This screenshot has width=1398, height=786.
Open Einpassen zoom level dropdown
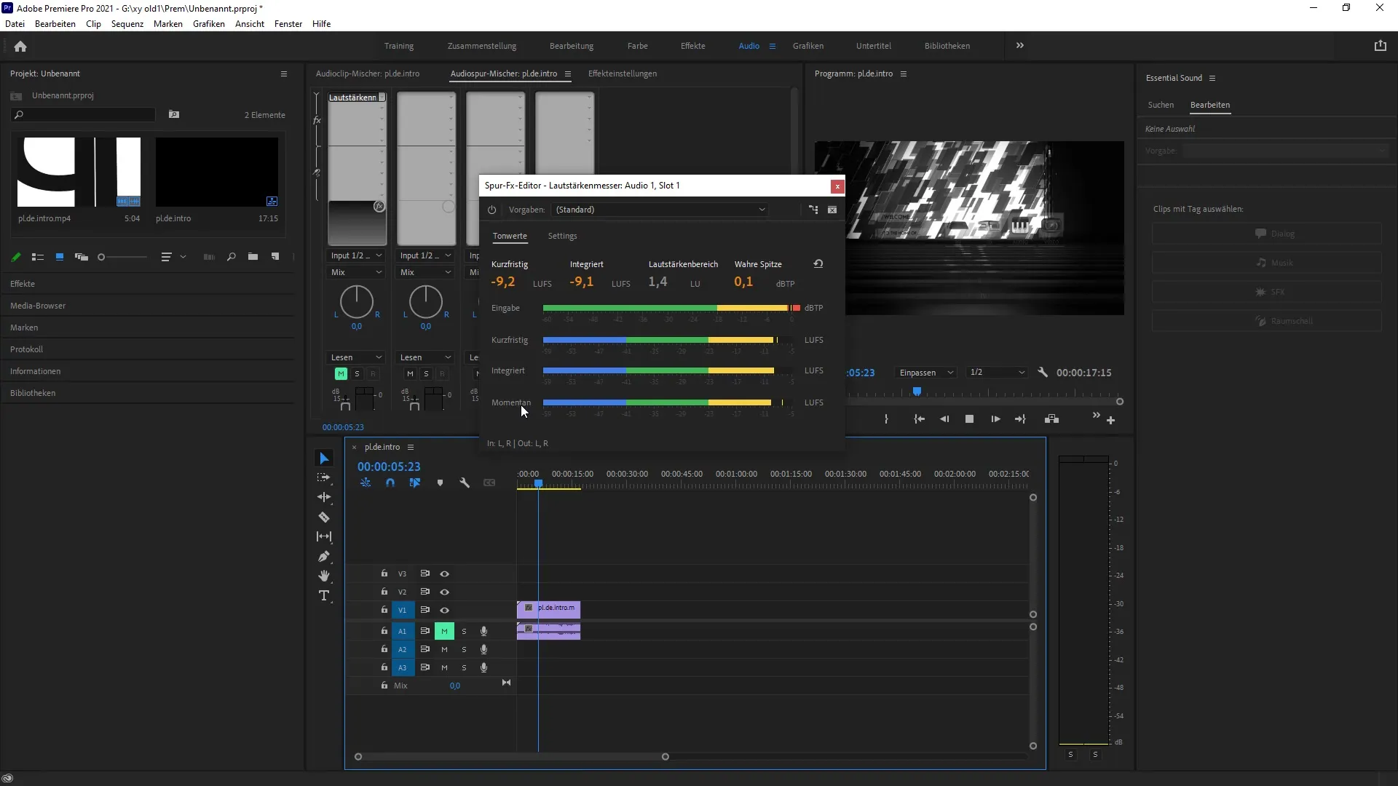click(x=926, y=372)
